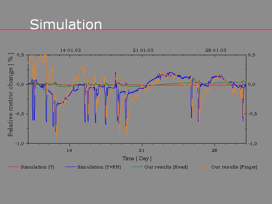
Task: Click the '28.01.03' top date label
Action: click(x=216, y=51)
